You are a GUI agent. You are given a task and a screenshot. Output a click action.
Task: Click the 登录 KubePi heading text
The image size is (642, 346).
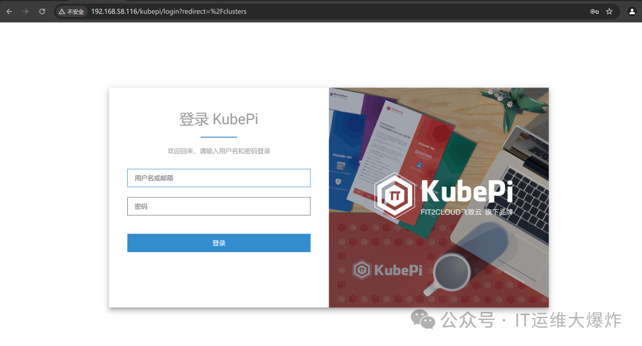coord(219,119)
